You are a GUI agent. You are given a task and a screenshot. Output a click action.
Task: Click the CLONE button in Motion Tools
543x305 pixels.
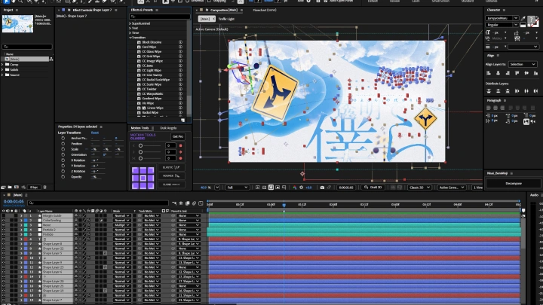(171, 185)
